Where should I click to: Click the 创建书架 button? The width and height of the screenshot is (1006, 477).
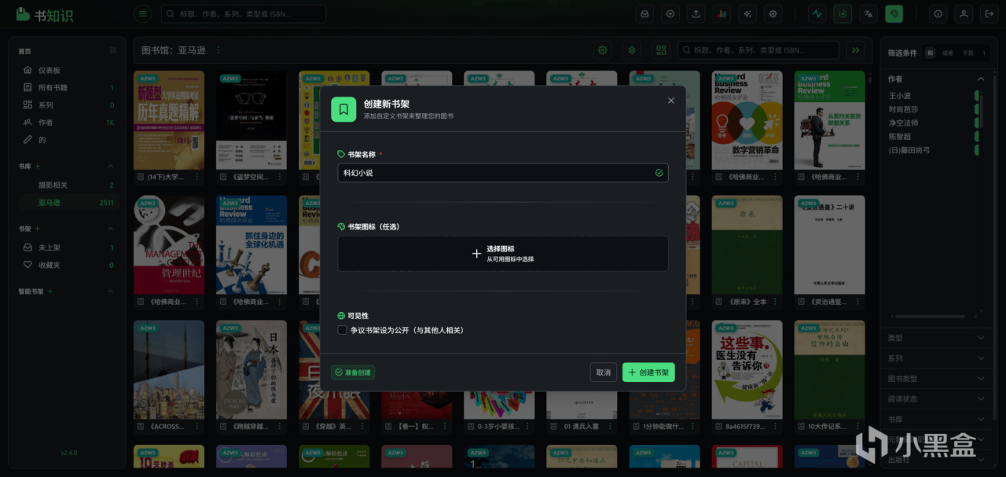(x=648, y=372)
